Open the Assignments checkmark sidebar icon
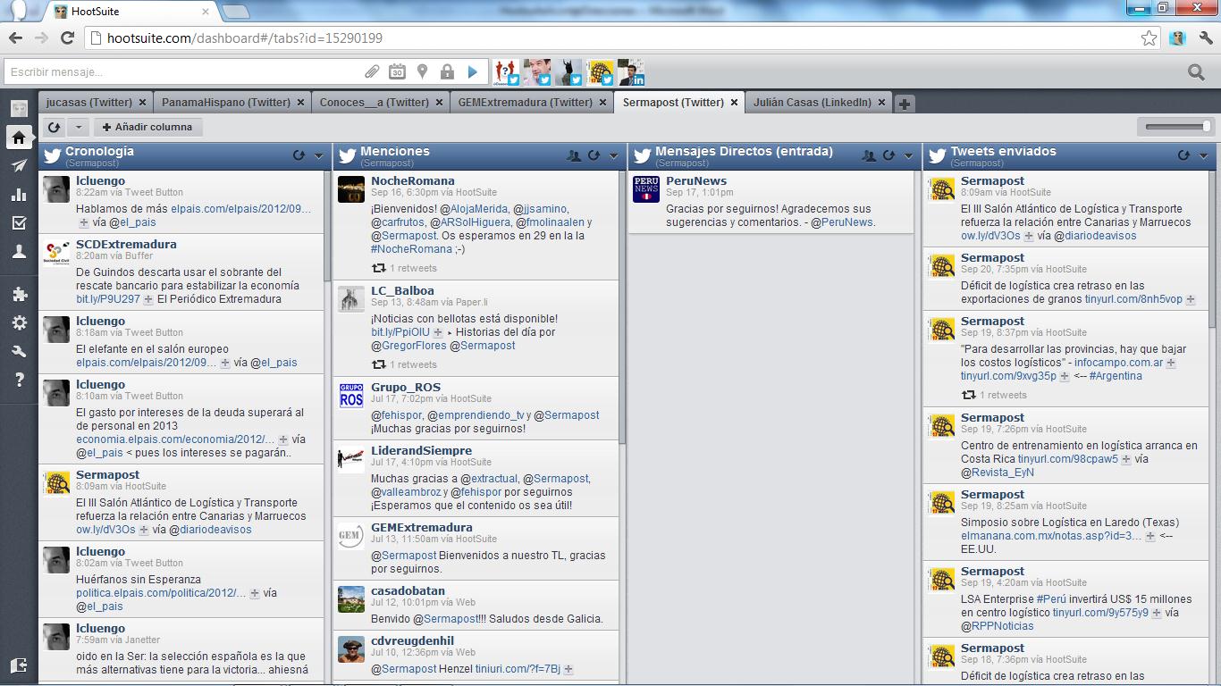 [19, 223]
